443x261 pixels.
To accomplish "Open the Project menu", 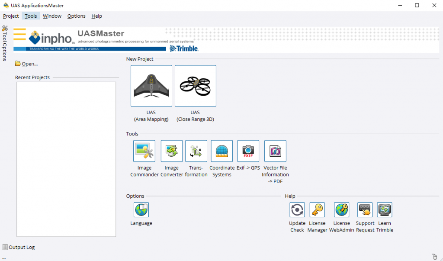I will click(11, 16).
